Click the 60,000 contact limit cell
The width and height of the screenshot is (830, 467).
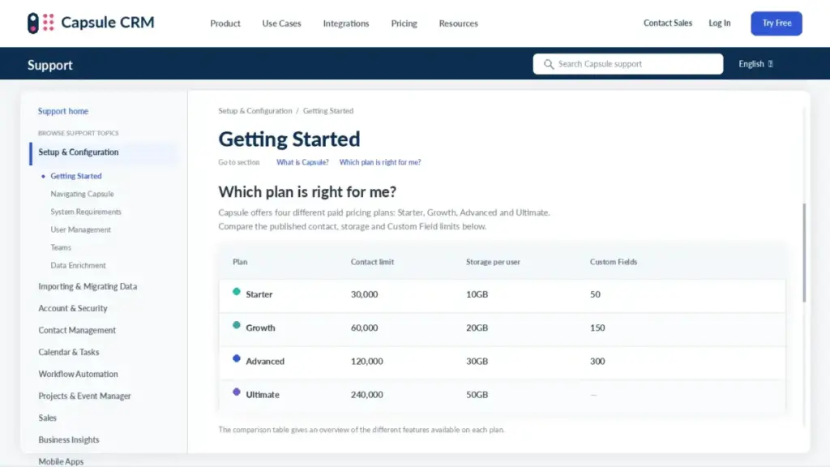pos(364,328)
